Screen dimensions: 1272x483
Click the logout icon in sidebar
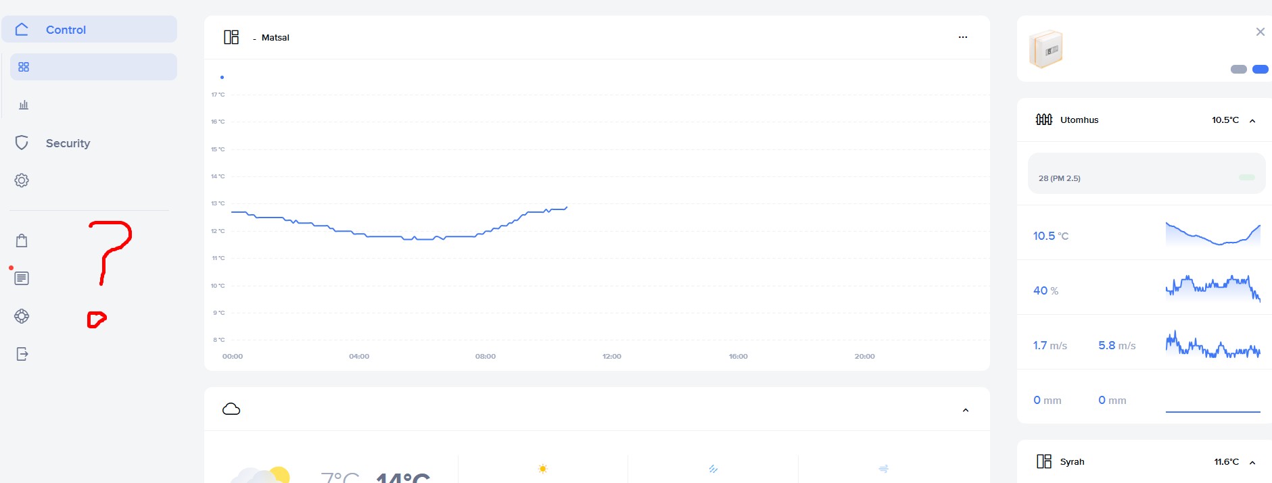click(x=22, y=354)
